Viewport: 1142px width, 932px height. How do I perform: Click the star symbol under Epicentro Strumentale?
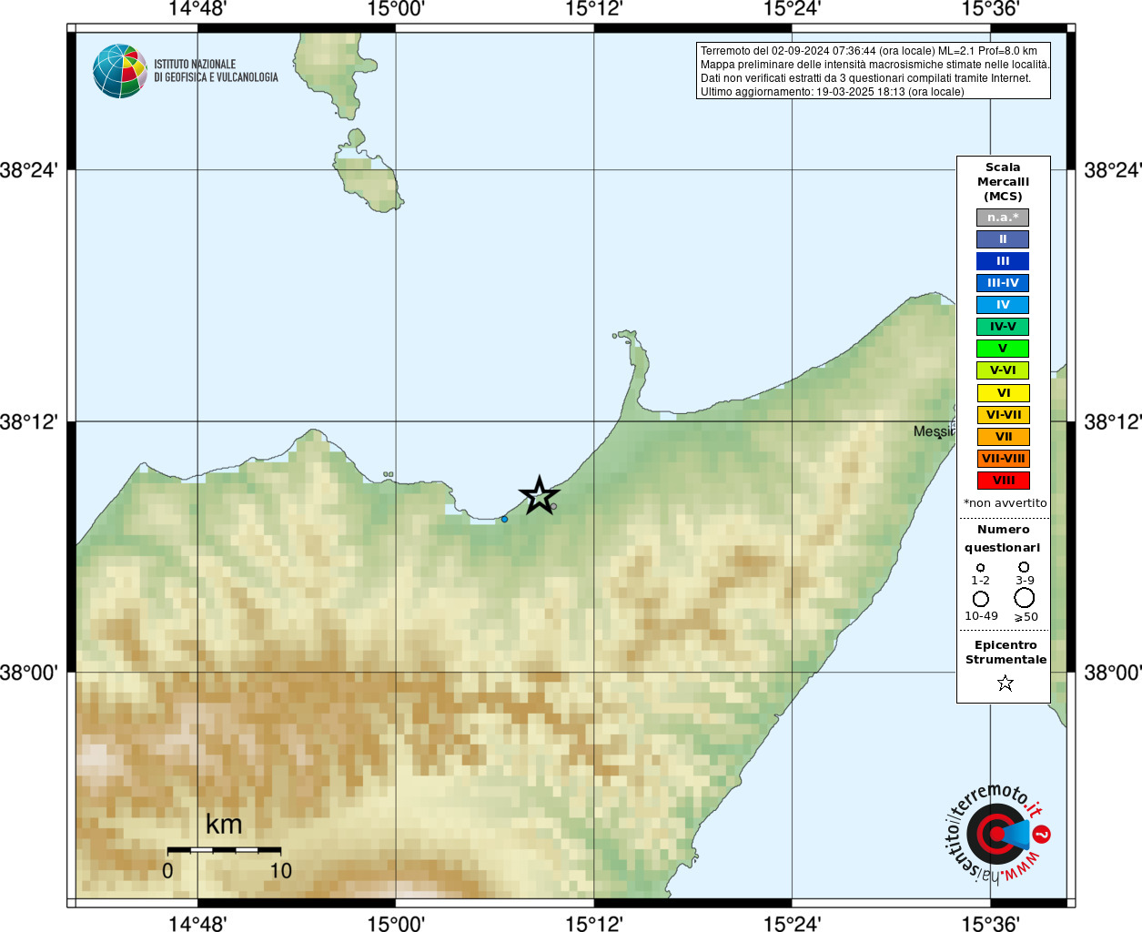coord(1006,683)
